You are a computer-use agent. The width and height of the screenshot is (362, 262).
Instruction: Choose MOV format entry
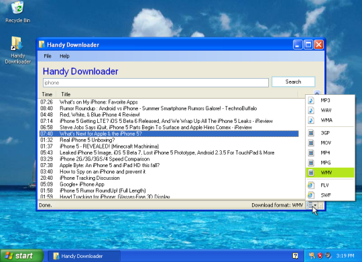(x=330, y=143)
